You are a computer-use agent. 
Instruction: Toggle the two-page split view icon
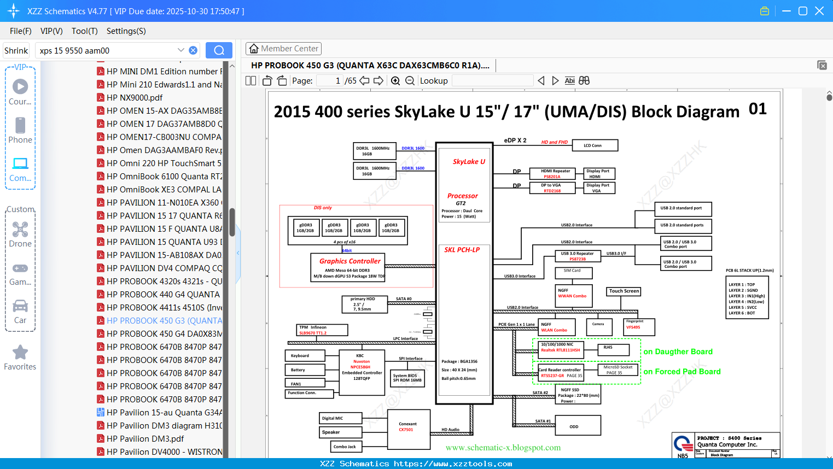(x=251, y=80)
